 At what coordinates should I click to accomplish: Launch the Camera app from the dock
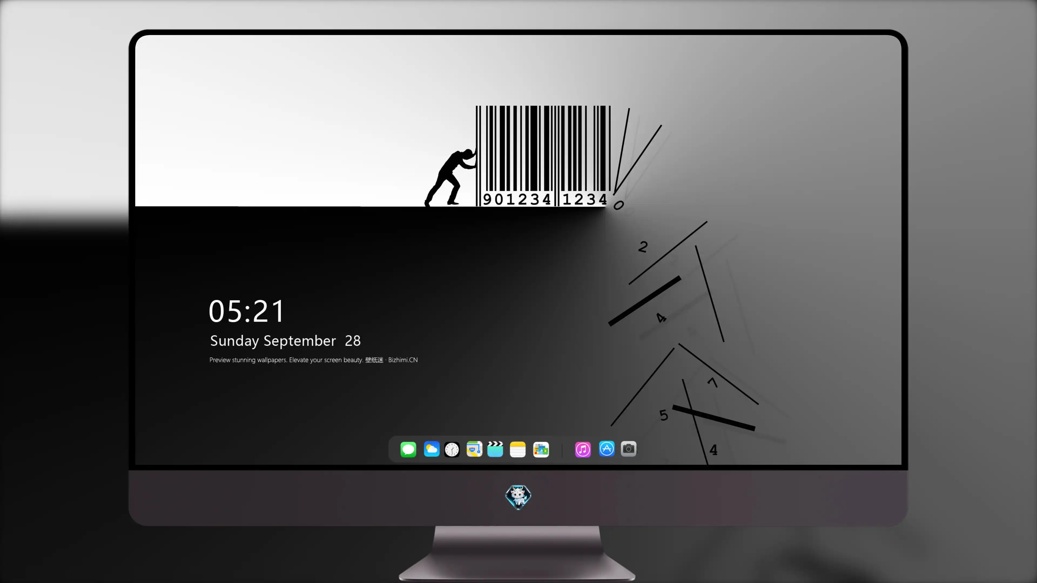[629, 449]
